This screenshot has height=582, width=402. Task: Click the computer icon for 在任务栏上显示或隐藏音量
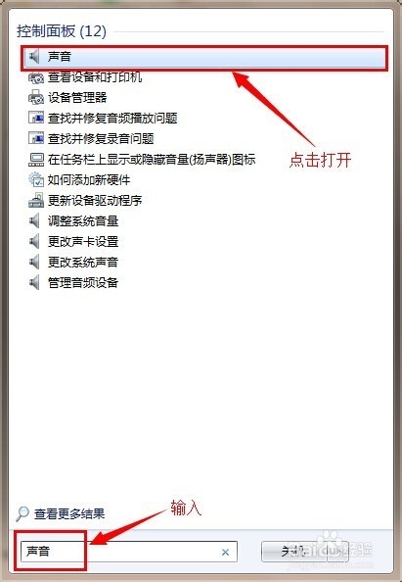(x=36, y=160)
